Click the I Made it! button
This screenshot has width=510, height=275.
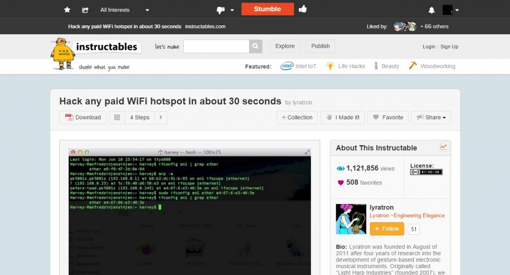(343, 117)
